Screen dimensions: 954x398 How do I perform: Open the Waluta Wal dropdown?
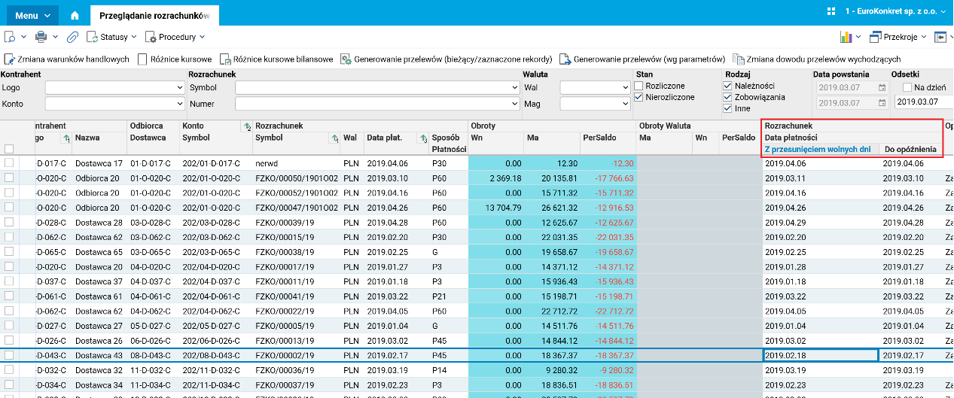tap(624, 87)
